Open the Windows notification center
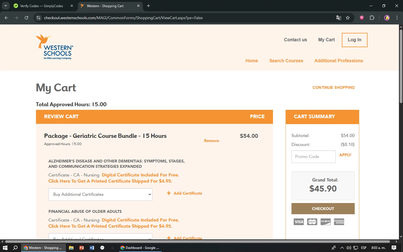The height and width of the screenshot is (252, 403). click(x=394, y=248)
